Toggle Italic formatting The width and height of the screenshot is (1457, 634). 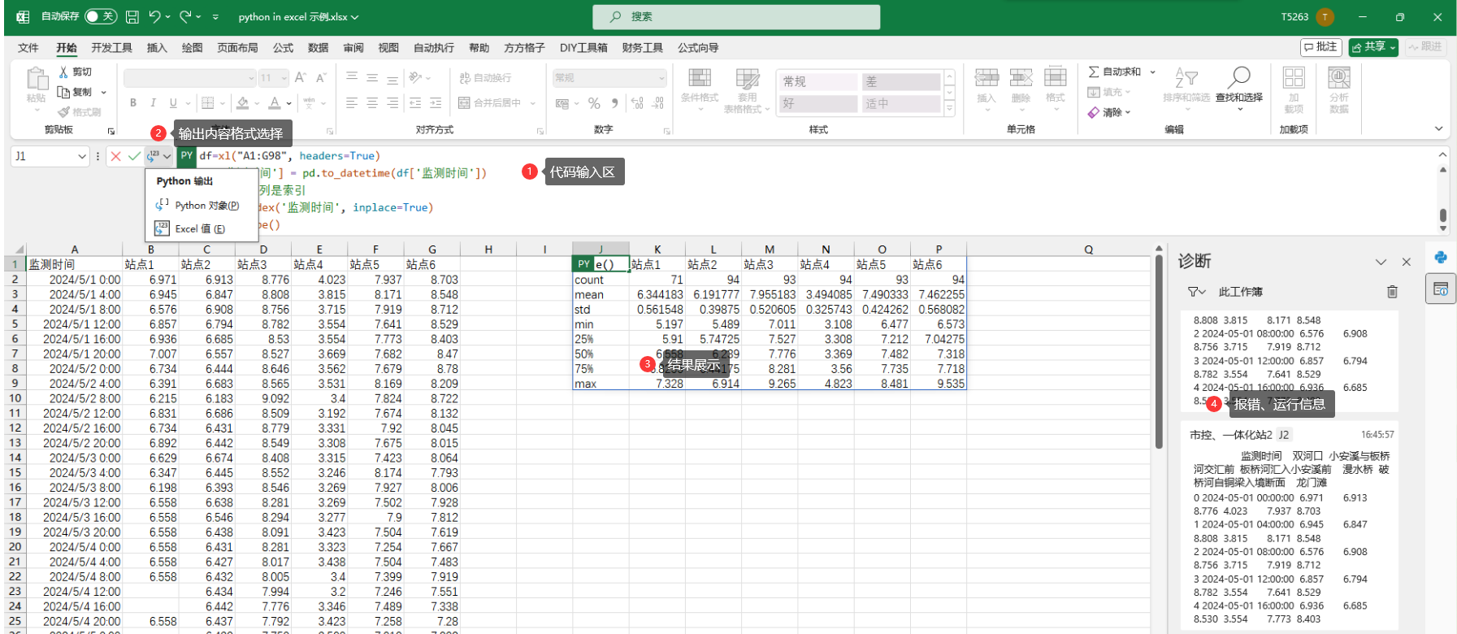point(153,103)
